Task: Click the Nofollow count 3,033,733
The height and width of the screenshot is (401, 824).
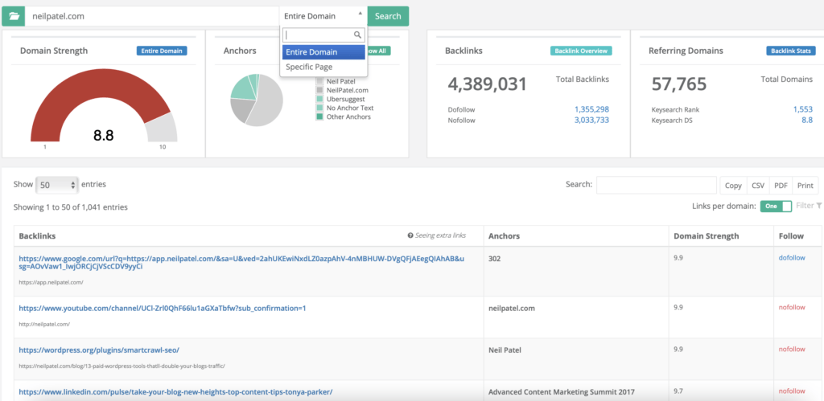Action: [x=591, y=121]
